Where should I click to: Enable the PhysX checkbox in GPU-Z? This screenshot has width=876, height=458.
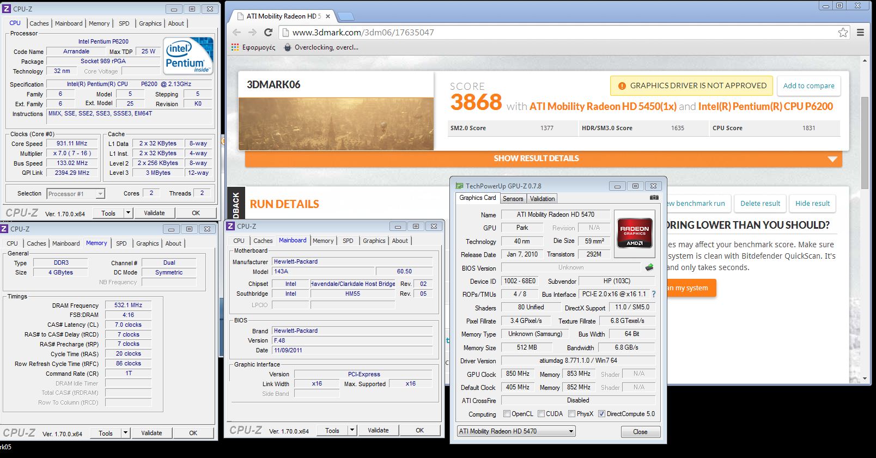point(571,414)
